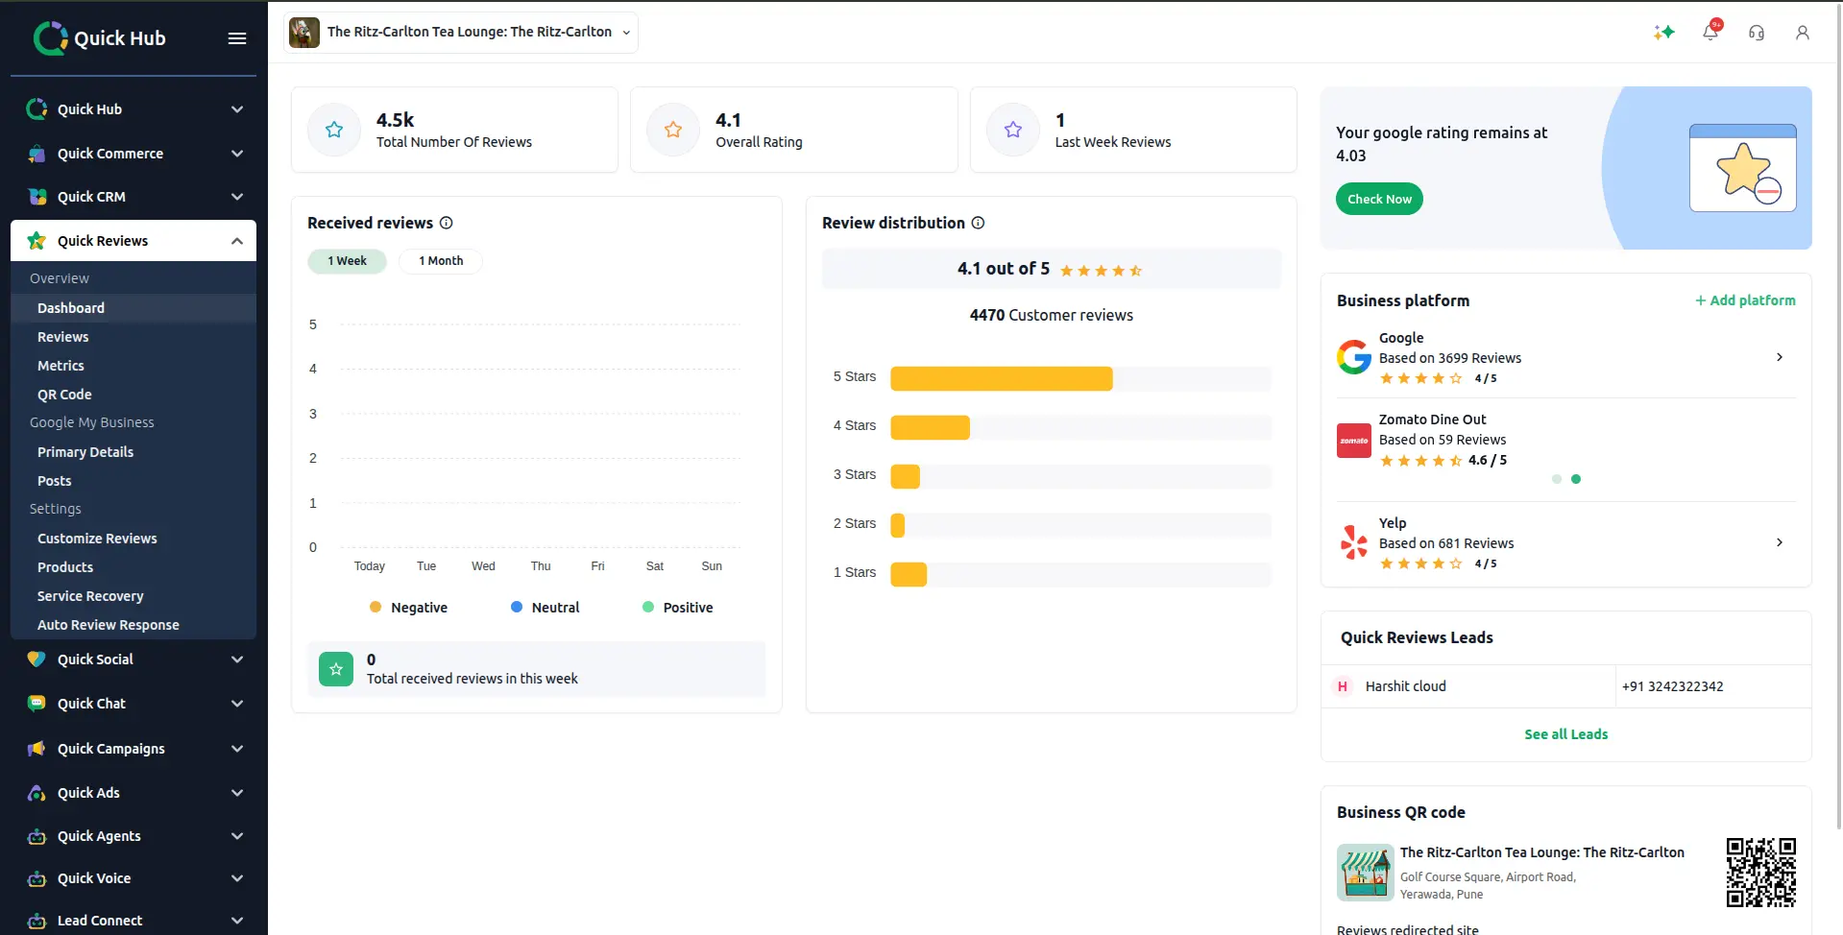
Task: Select the 1 Month range toggle
Action: (441, 261)
